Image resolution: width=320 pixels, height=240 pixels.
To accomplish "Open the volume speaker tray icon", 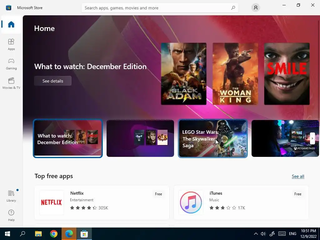I will click(263, 234).
